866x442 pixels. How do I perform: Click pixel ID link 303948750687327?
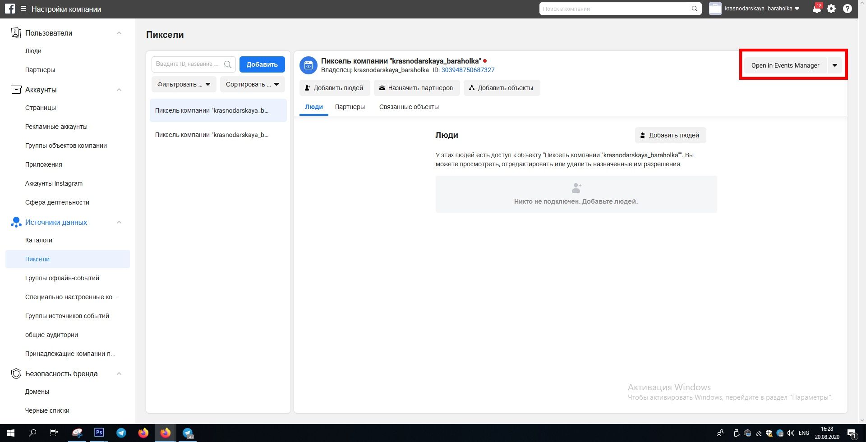point(468,70)
